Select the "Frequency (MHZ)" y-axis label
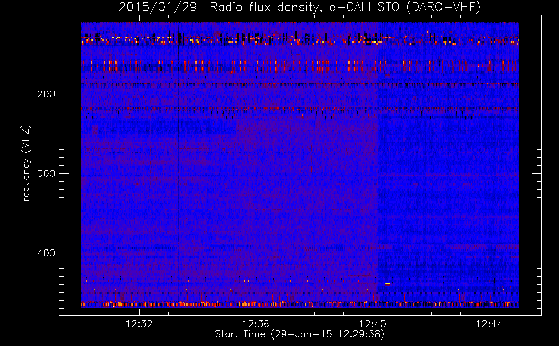559x346 pixels. [26, 166]
